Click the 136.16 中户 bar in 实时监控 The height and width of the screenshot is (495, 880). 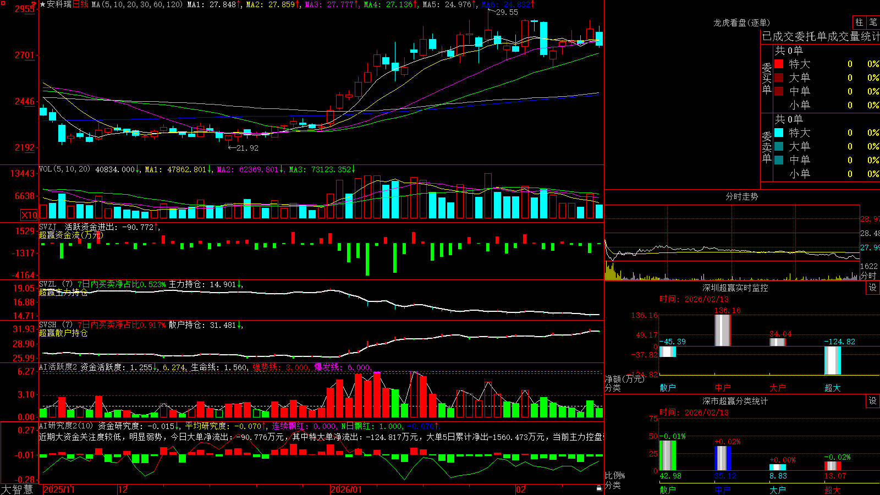pos(723,330)
